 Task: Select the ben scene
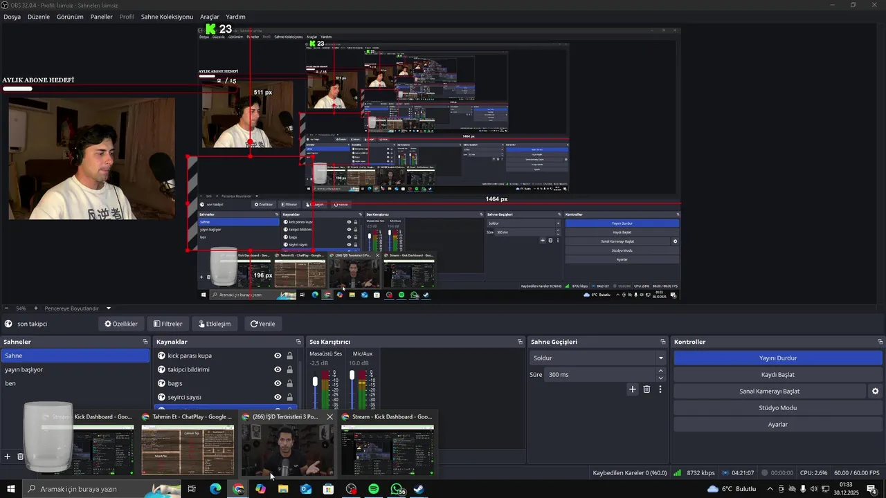[75, 383]
